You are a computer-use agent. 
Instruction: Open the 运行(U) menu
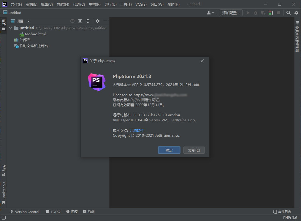coord(110,4)
